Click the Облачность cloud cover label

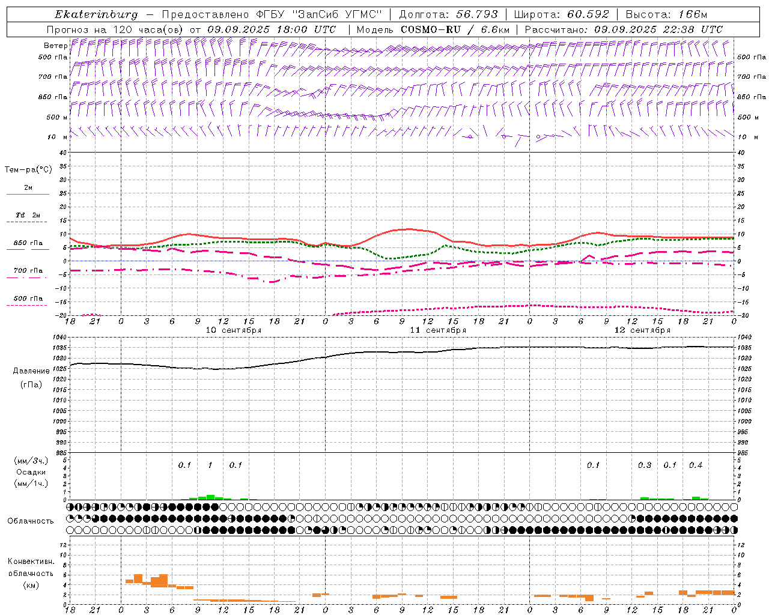pyautogui.click(x=31, y=521)
